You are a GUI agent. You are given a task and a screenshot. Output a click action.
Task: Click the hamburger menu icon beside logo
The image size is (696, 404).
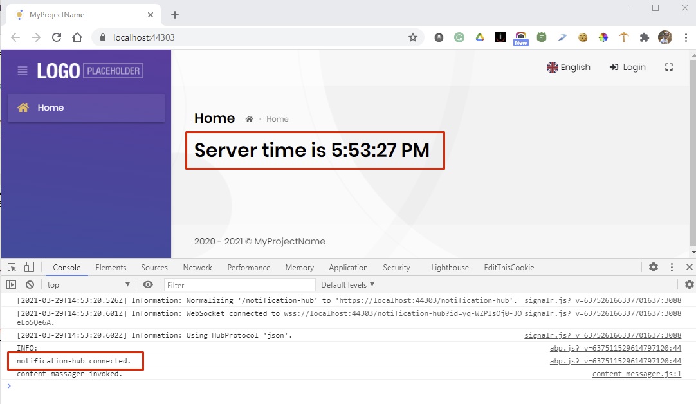(x=23, y=71)
